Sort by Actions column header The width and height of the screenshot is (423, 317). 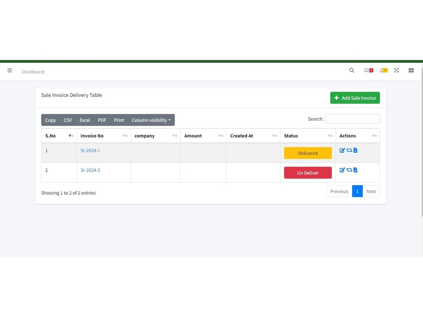pos(357,136)
